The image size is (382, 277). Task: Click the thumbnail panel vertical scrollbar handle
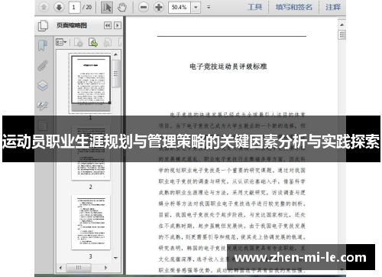point(116,73)
